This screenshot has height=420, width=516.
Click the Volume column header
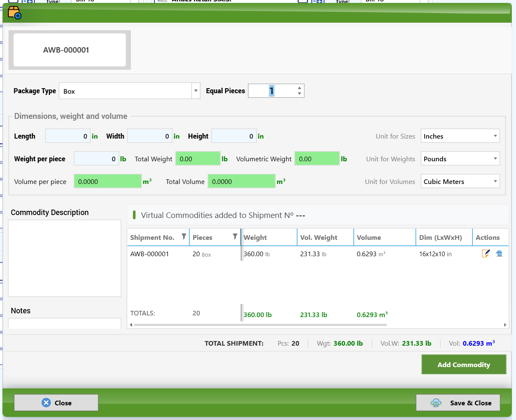[x=385, y=237]
